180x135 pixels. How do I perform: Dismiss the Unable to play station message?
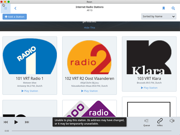click(89, 122)
